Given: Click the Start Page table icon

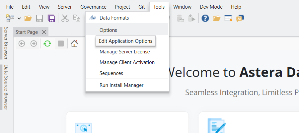Looking at the screenshot, I should 228,18.
